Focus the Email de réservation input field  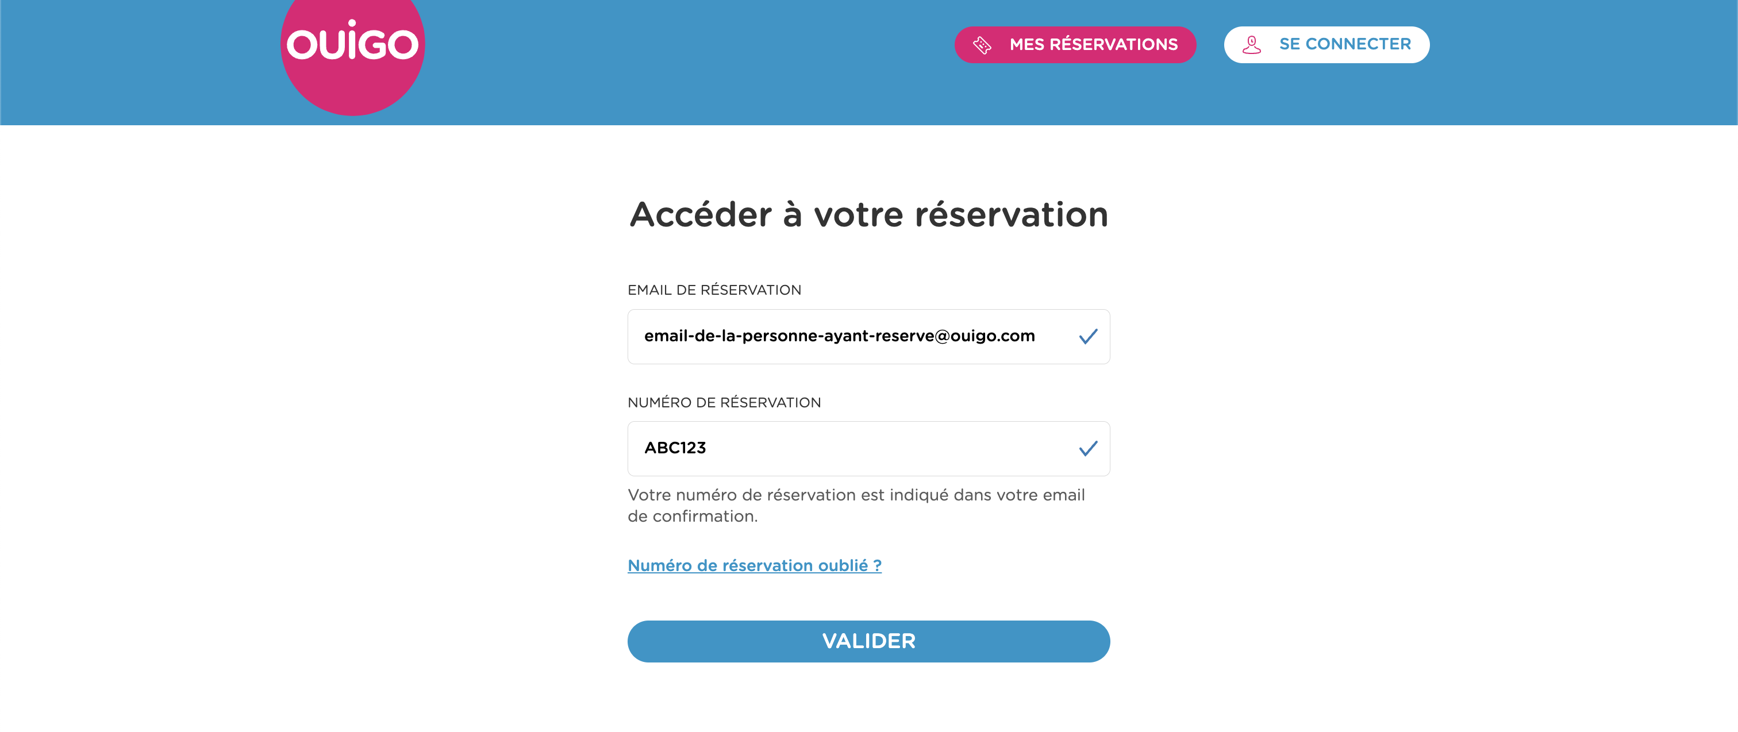tap(868, 337)
